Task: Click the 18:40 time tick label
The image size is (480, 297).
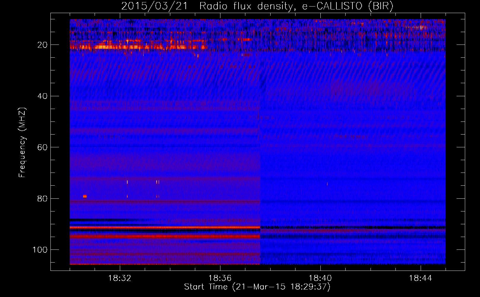Action: coord(320,278)
